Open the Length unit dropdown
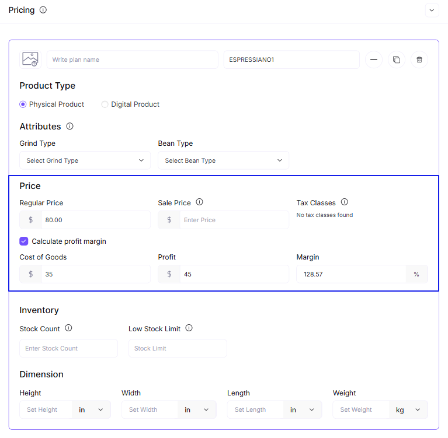 (x=303, y=410)
